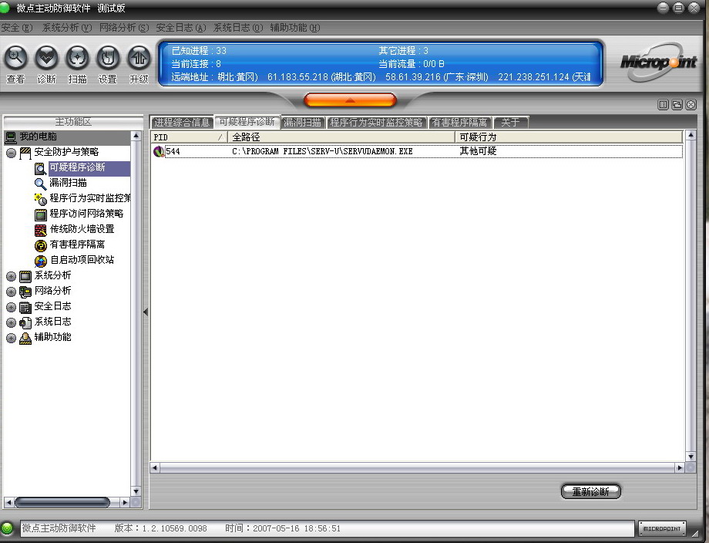
Task: Switch to the 关于 tab
Action: coord(510,122)
